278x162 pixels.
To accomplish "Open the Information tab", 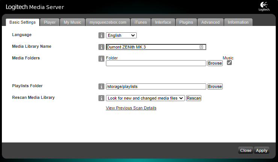I will pyautogui.click(x=238, y=22).
